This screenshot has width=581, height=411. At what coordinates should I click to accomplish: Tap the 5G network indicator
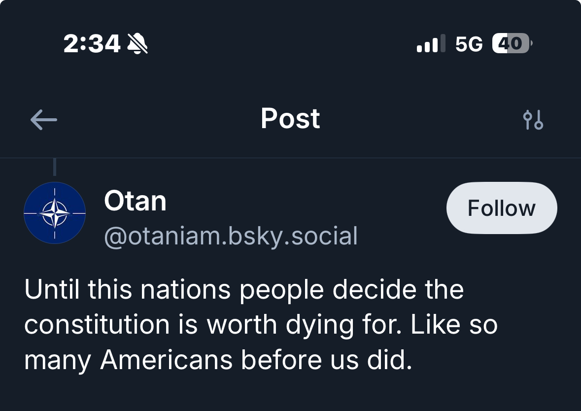469,44
